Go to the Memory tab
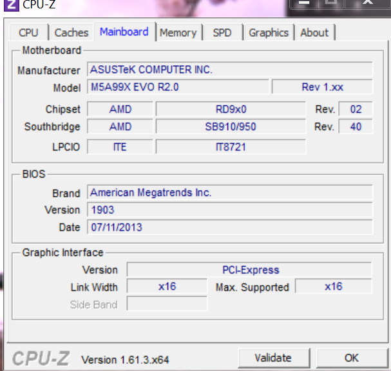 pyautogui.click(x=178, y=32)
